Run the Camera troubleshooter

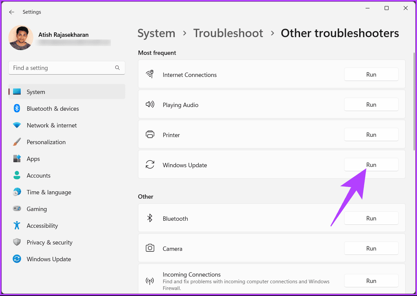pyautogui.click(x=371, y=248)
